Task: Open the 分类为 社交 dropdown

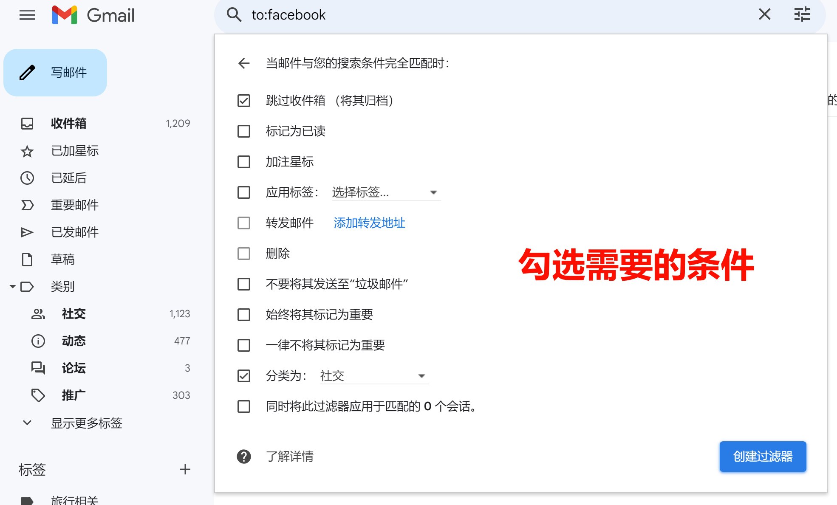Action: click(374, 376)
